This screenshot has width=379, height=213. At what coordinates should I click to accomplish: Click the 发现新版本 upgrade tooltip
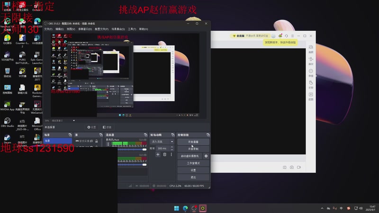(x=280, y=42)
